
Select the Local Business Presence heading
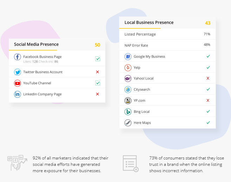pos(149,22)
